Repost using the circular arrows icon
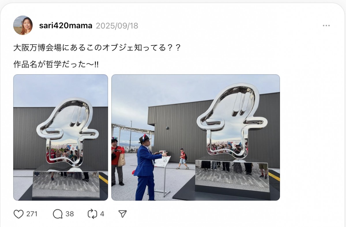 (x=92, y=214)
